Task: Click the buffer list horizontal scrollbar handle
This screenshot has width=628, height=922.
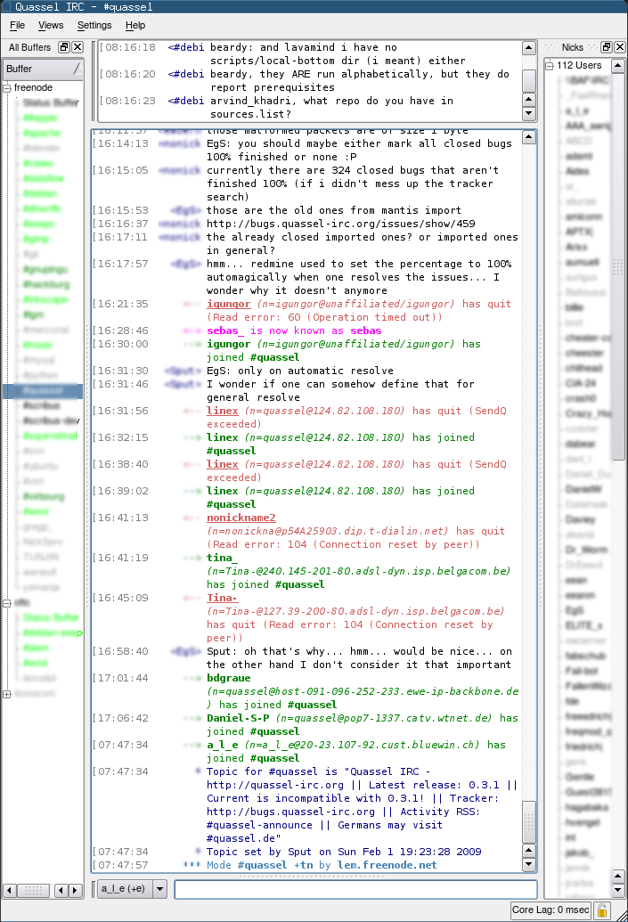Action: coord(33,890)
